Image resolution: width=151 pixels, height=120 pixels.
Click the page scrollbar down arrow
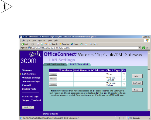point(149,110)
